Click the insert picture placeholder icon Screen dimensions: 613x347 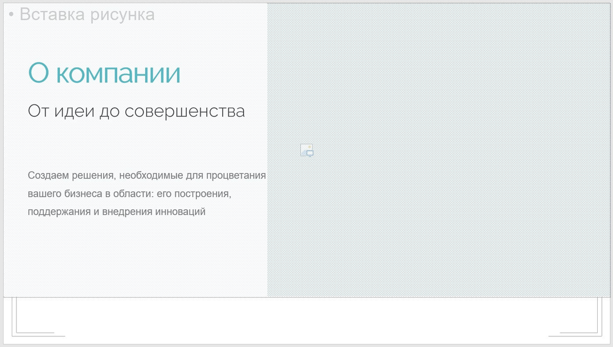tap(306, 151)
